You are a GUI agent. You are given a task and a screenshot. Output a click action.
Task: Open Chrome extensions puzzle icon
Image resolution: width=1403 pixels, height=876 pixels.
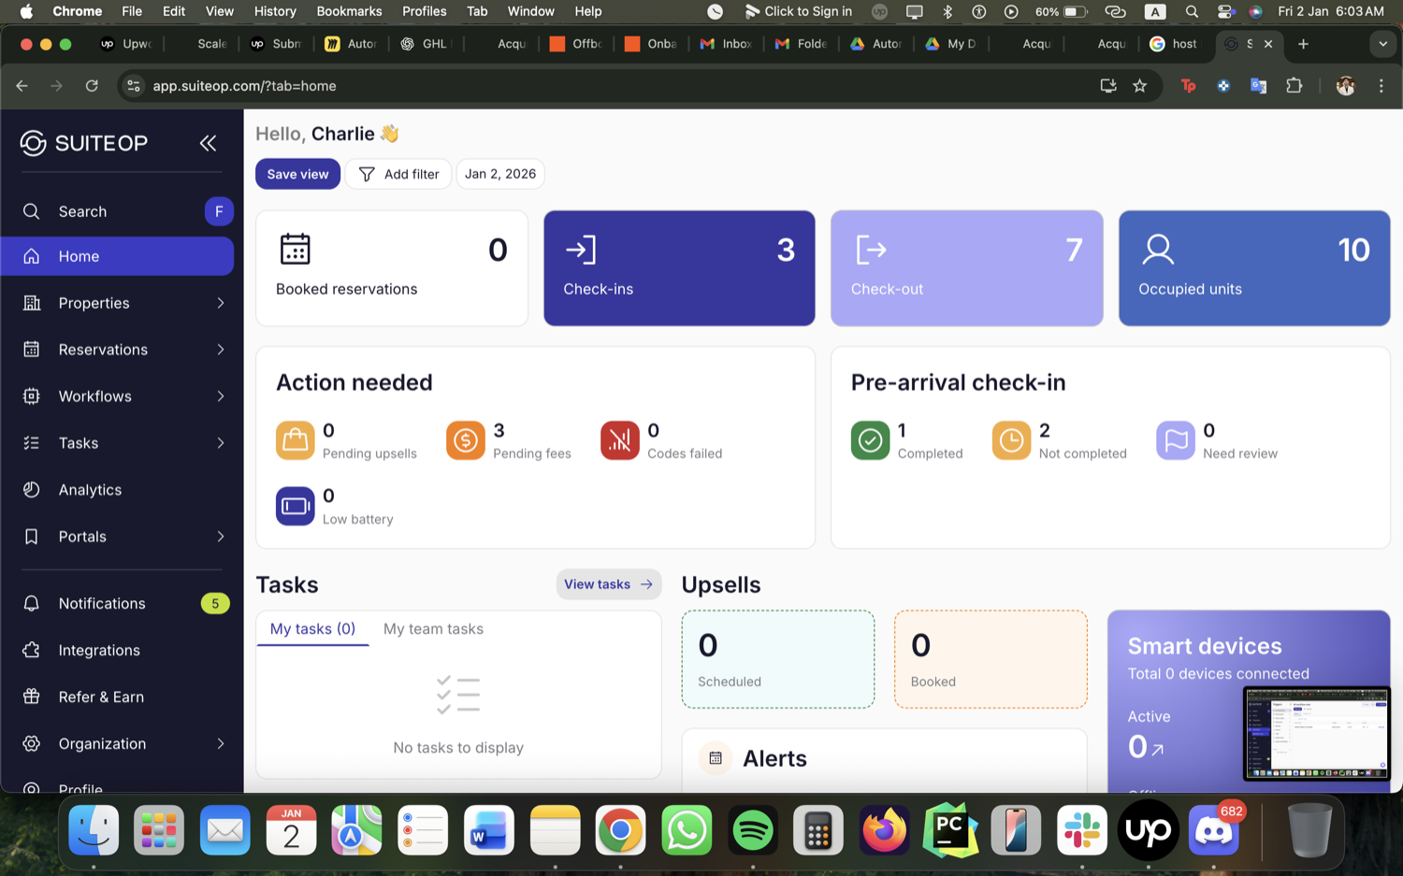coord(1295,86)
